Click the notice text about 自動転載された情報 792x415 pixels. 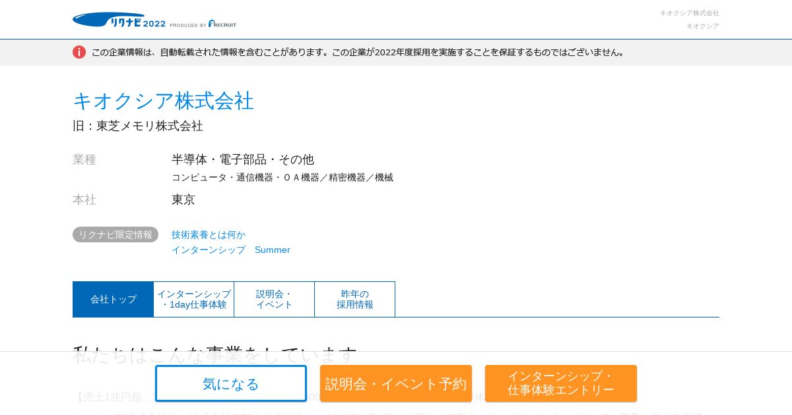click(359, 52)
